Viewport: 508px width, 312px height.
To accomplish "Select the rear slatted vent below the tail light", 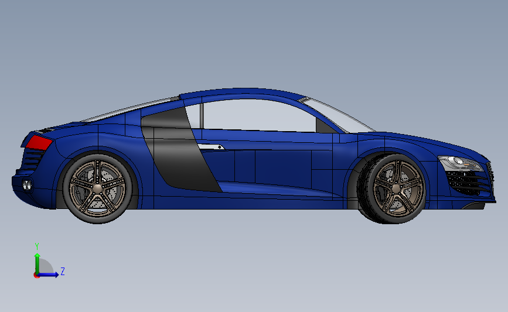I will (x=33, y=159).
